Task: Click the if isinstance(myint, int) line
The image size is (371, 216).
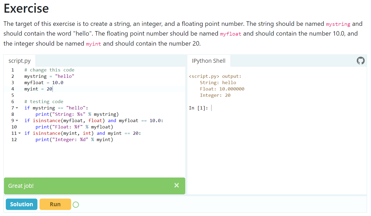Action: tap(83, 133)
